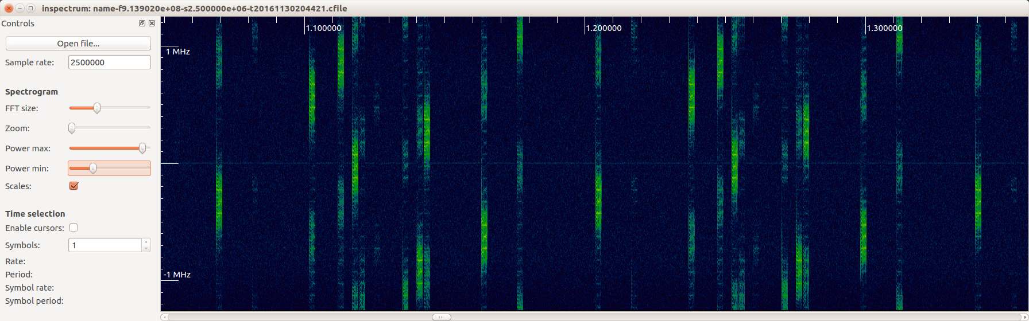1029x321 pixels.
Task: Click the horizontal scrollbar thumb
Action: click(441, 317)
